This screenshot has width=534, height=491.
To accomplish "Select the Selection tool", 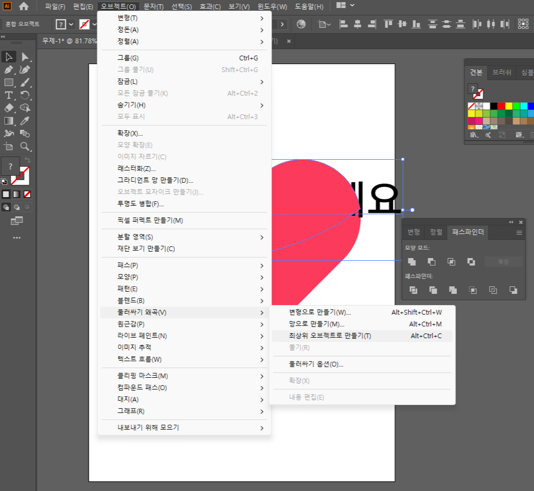I will pos(8,57).
